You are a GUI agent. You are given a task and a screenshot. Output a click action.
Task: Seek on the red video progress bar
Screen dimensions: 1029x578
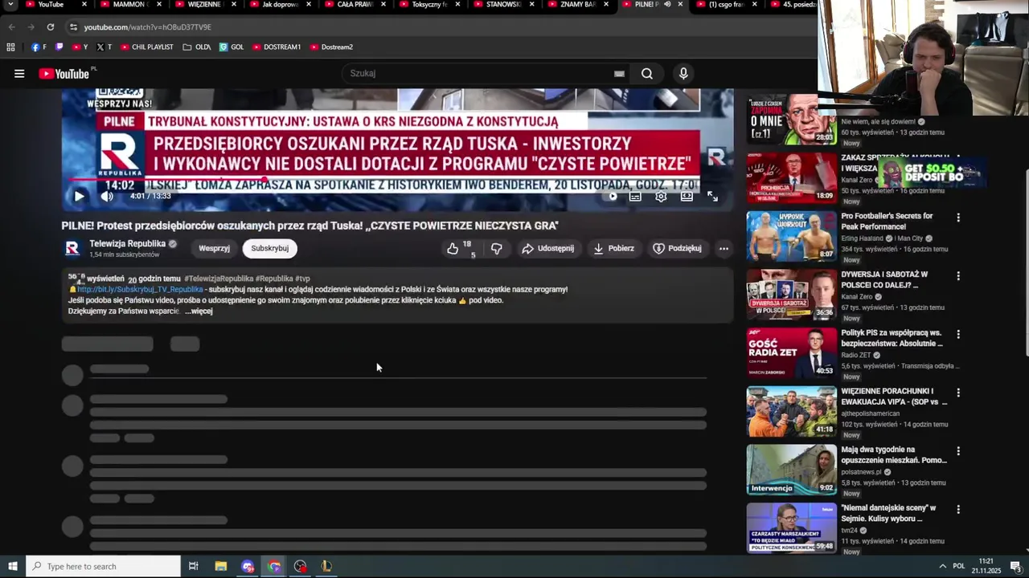point(265,180)
